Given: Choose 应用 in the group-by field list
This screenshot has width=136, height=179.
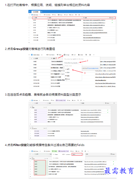Looking at the screenshot, I should 67,69.
